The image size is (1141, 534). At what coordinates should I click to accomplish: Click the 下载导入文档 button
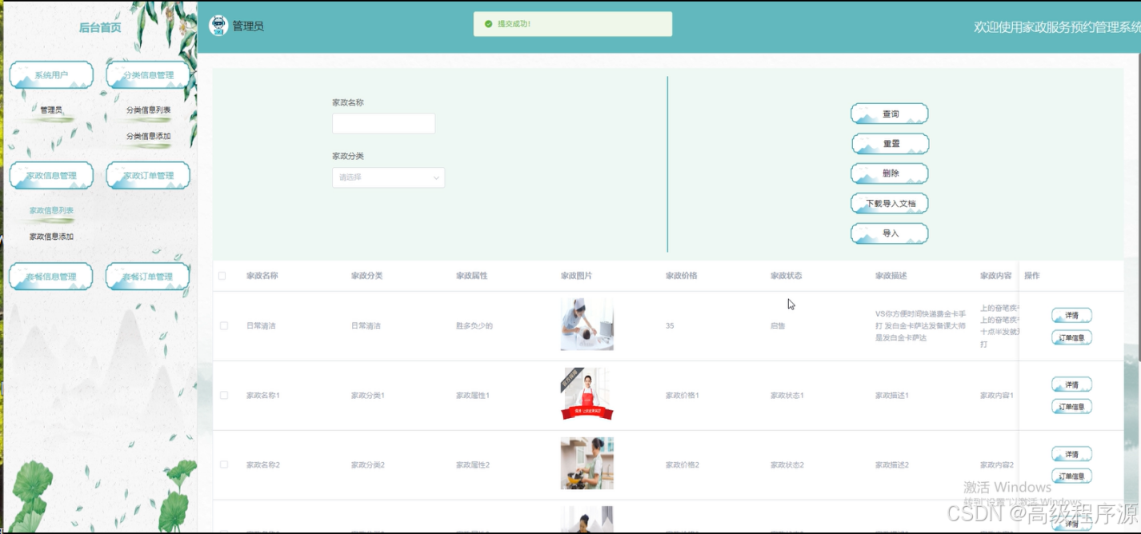point(890,204)
